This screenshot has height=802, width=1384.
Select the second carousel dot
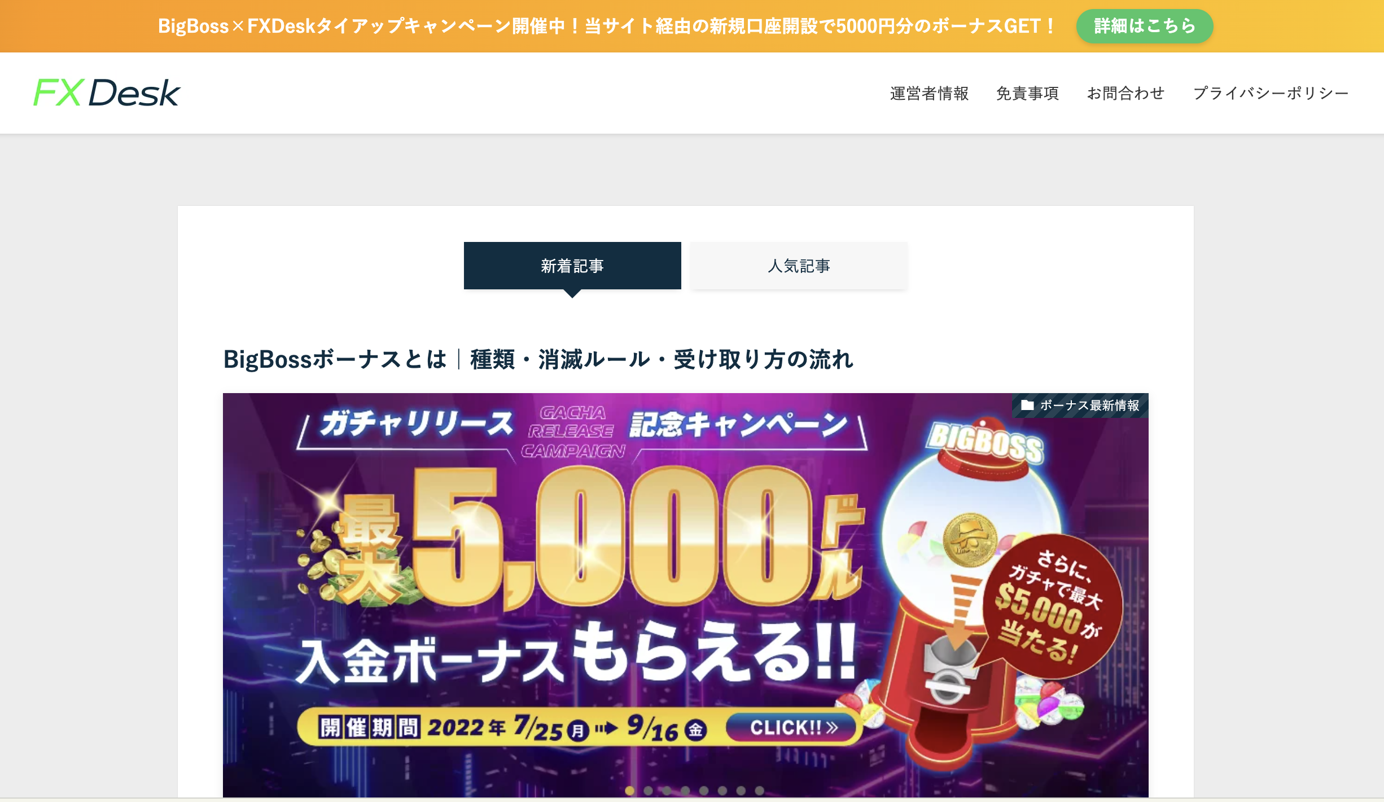649,791
